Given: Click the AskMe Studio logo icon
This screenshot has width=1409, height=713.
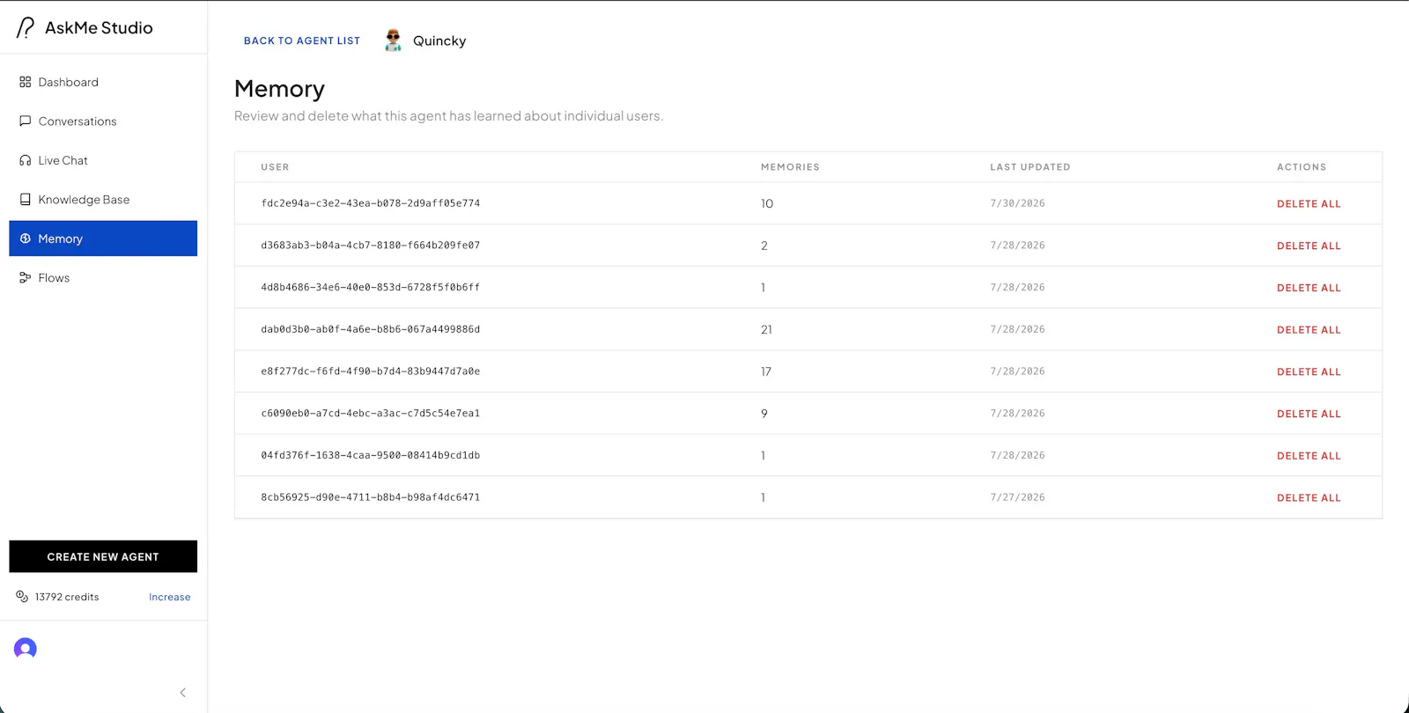Looking at the screenshot, I should click(26, 28).
